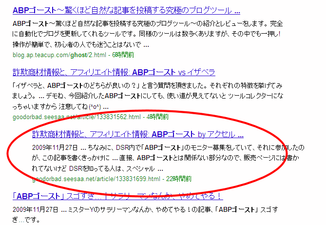Open the '「ABPゴースト」スゴすぎ' result link

(x=117, y=196)
